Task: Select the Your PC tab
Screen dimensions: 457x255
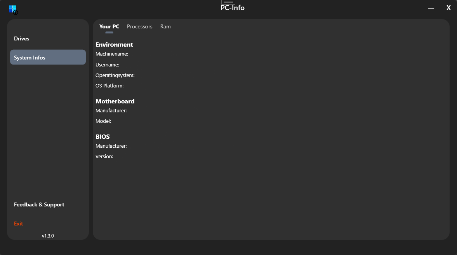Action: 109,26
